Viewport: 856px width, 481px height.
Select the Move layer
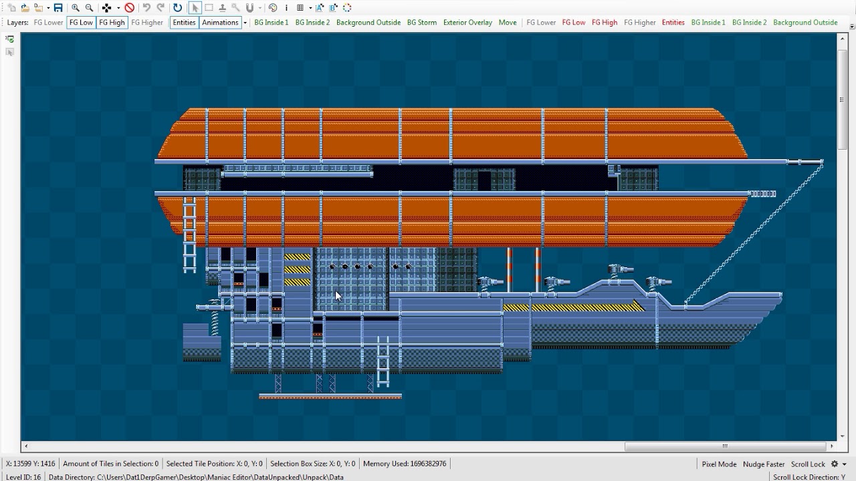[x=508, y=22]
